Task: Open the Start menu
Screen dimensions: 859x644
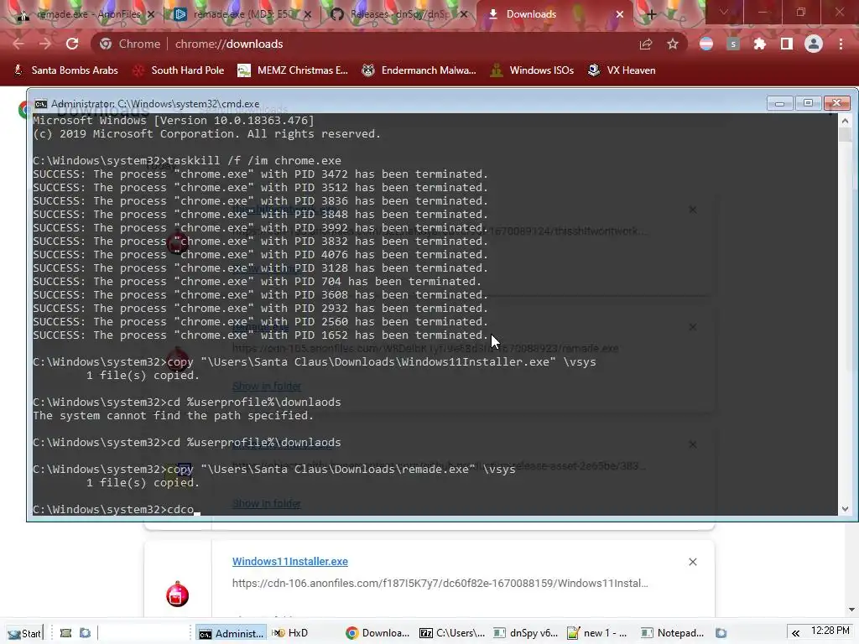Action: click(24, 633)
